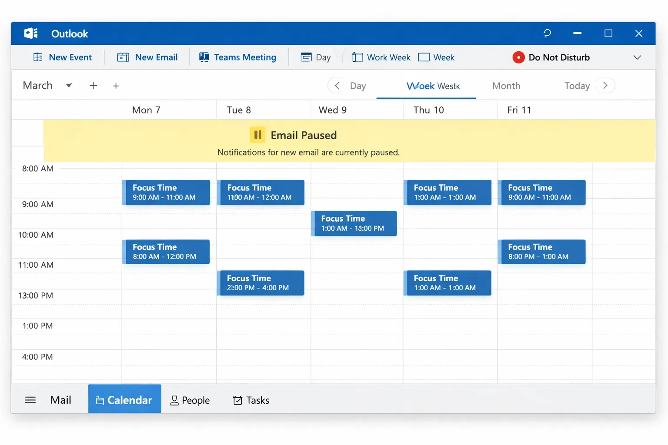Go to next period with right arrow
668x445 pixels.
point(605,85)
